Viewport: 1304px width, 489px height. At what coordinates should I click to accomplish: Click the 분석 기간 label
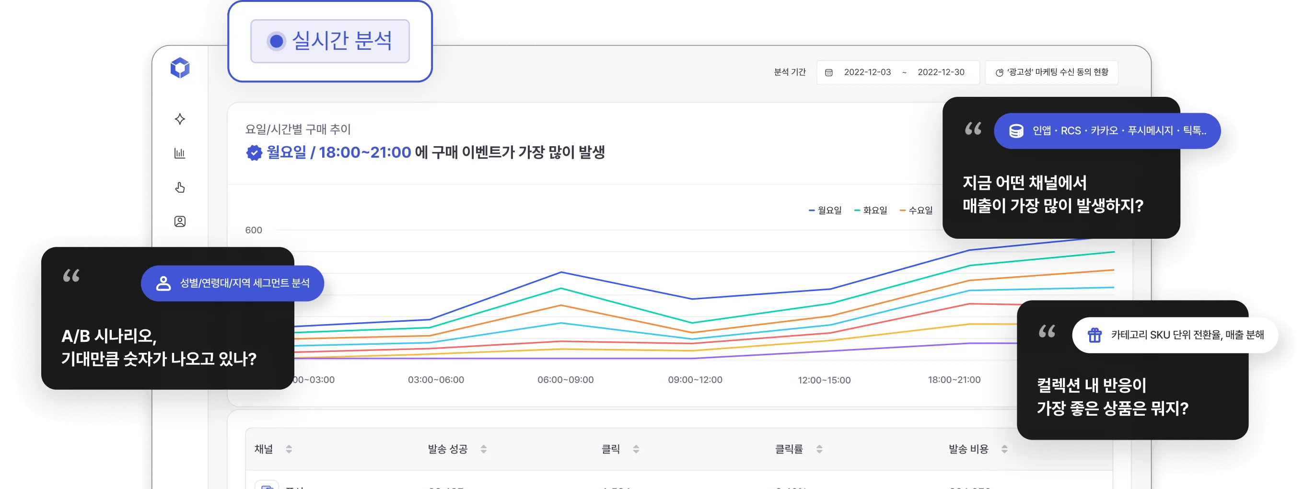coord(790,72)
